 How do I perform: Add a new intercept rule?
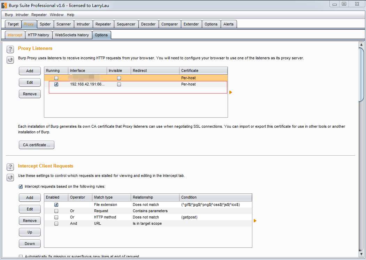coord(30,198)
